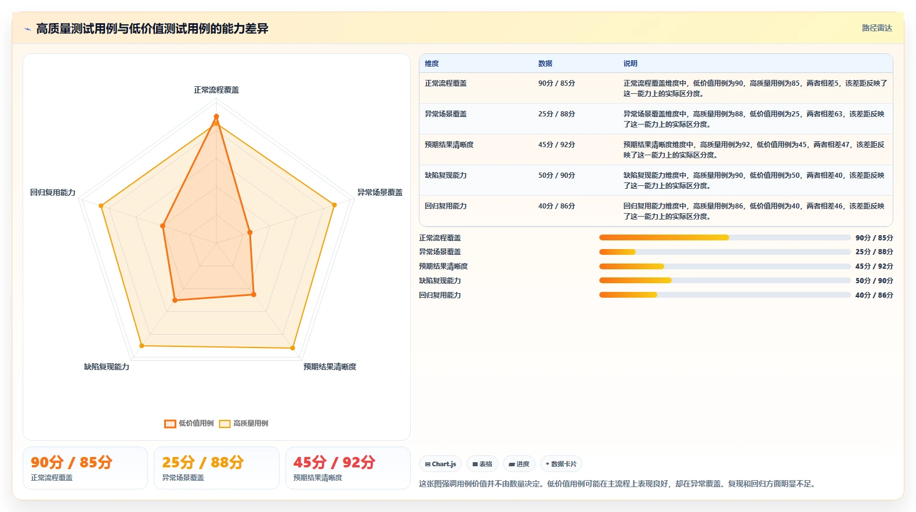Click the 维度 table column header
The image size is (916, 512).
click(x=432, y=64)
